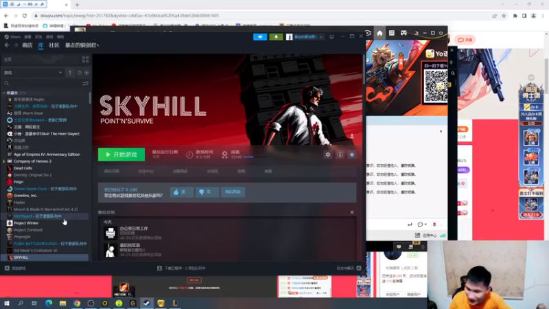Close the post-game summary panel
The width and height of the screenshot is (549, 309).
coord(352,212)
